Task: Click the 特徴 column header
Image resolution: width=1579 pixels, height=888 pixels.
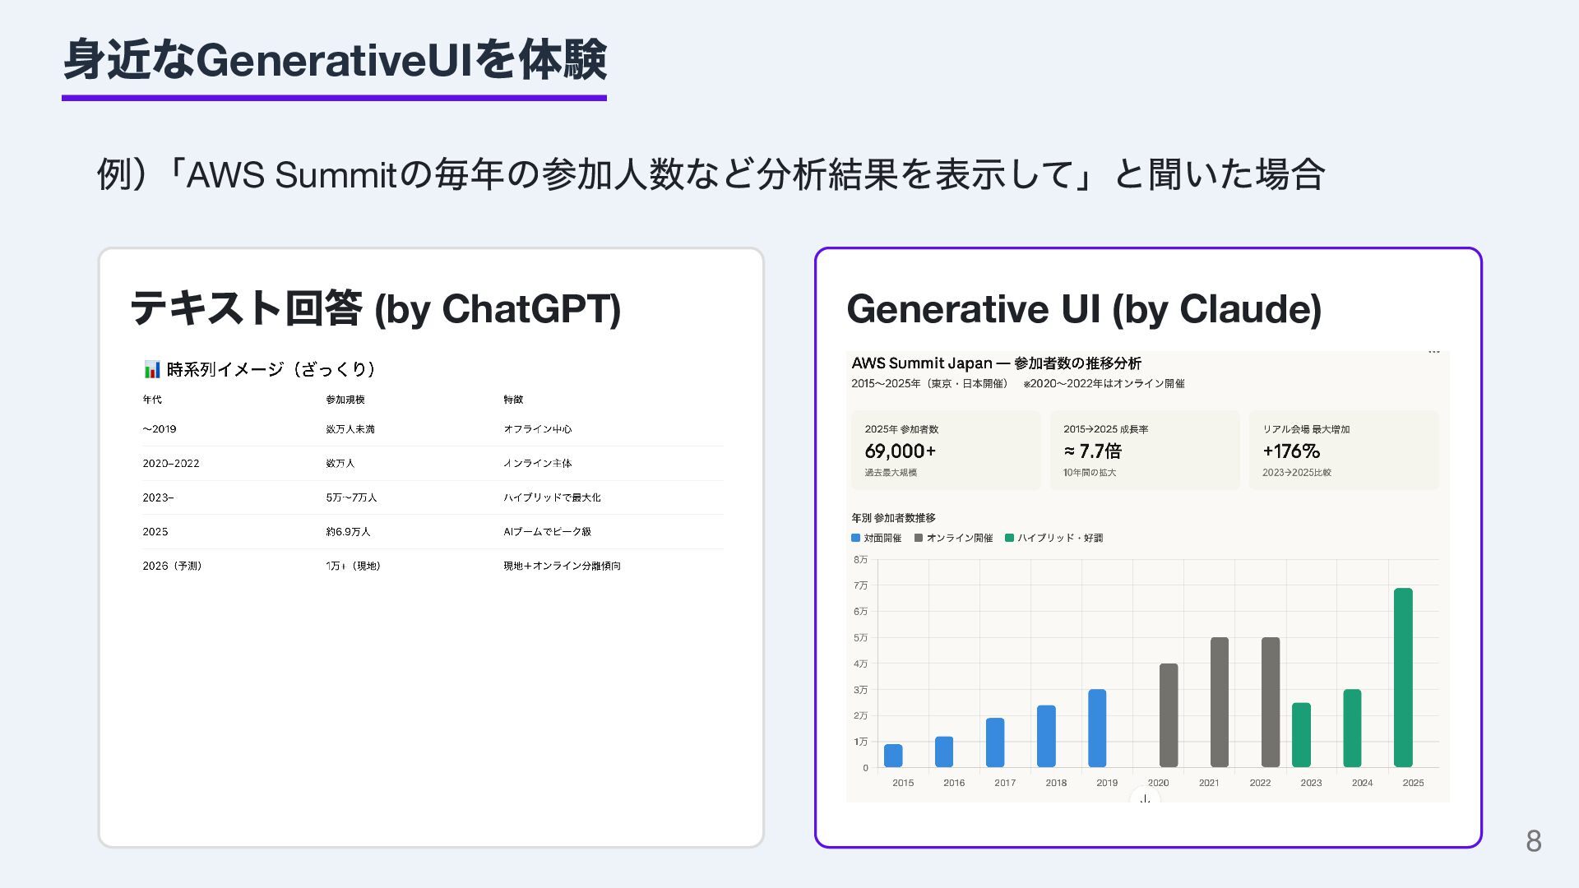Action: (x=513, y=400)
